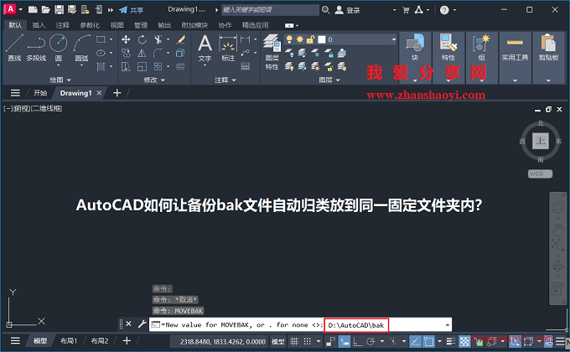Viewport: 570px width, 352px height.
Task: Activate the Scale tool
Action: pos(142,66)
